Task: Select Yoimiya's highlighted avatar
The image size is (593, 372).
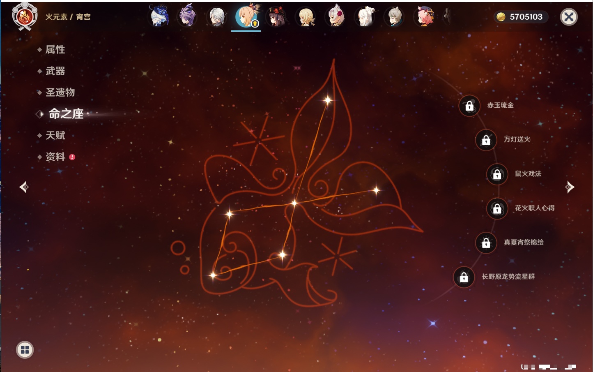Action: [246, 16]
